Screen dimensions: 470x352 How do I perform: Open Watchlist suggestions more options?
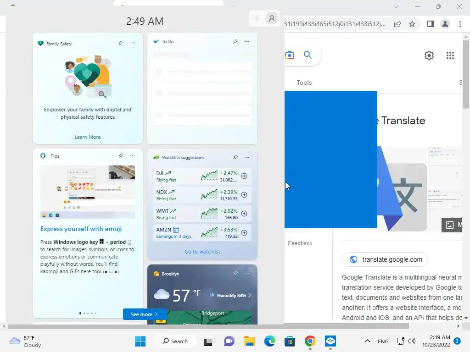coord(247,157)
